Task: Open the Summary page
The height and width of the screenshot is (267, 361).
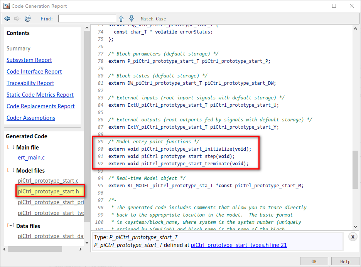Action: (19, 49)
